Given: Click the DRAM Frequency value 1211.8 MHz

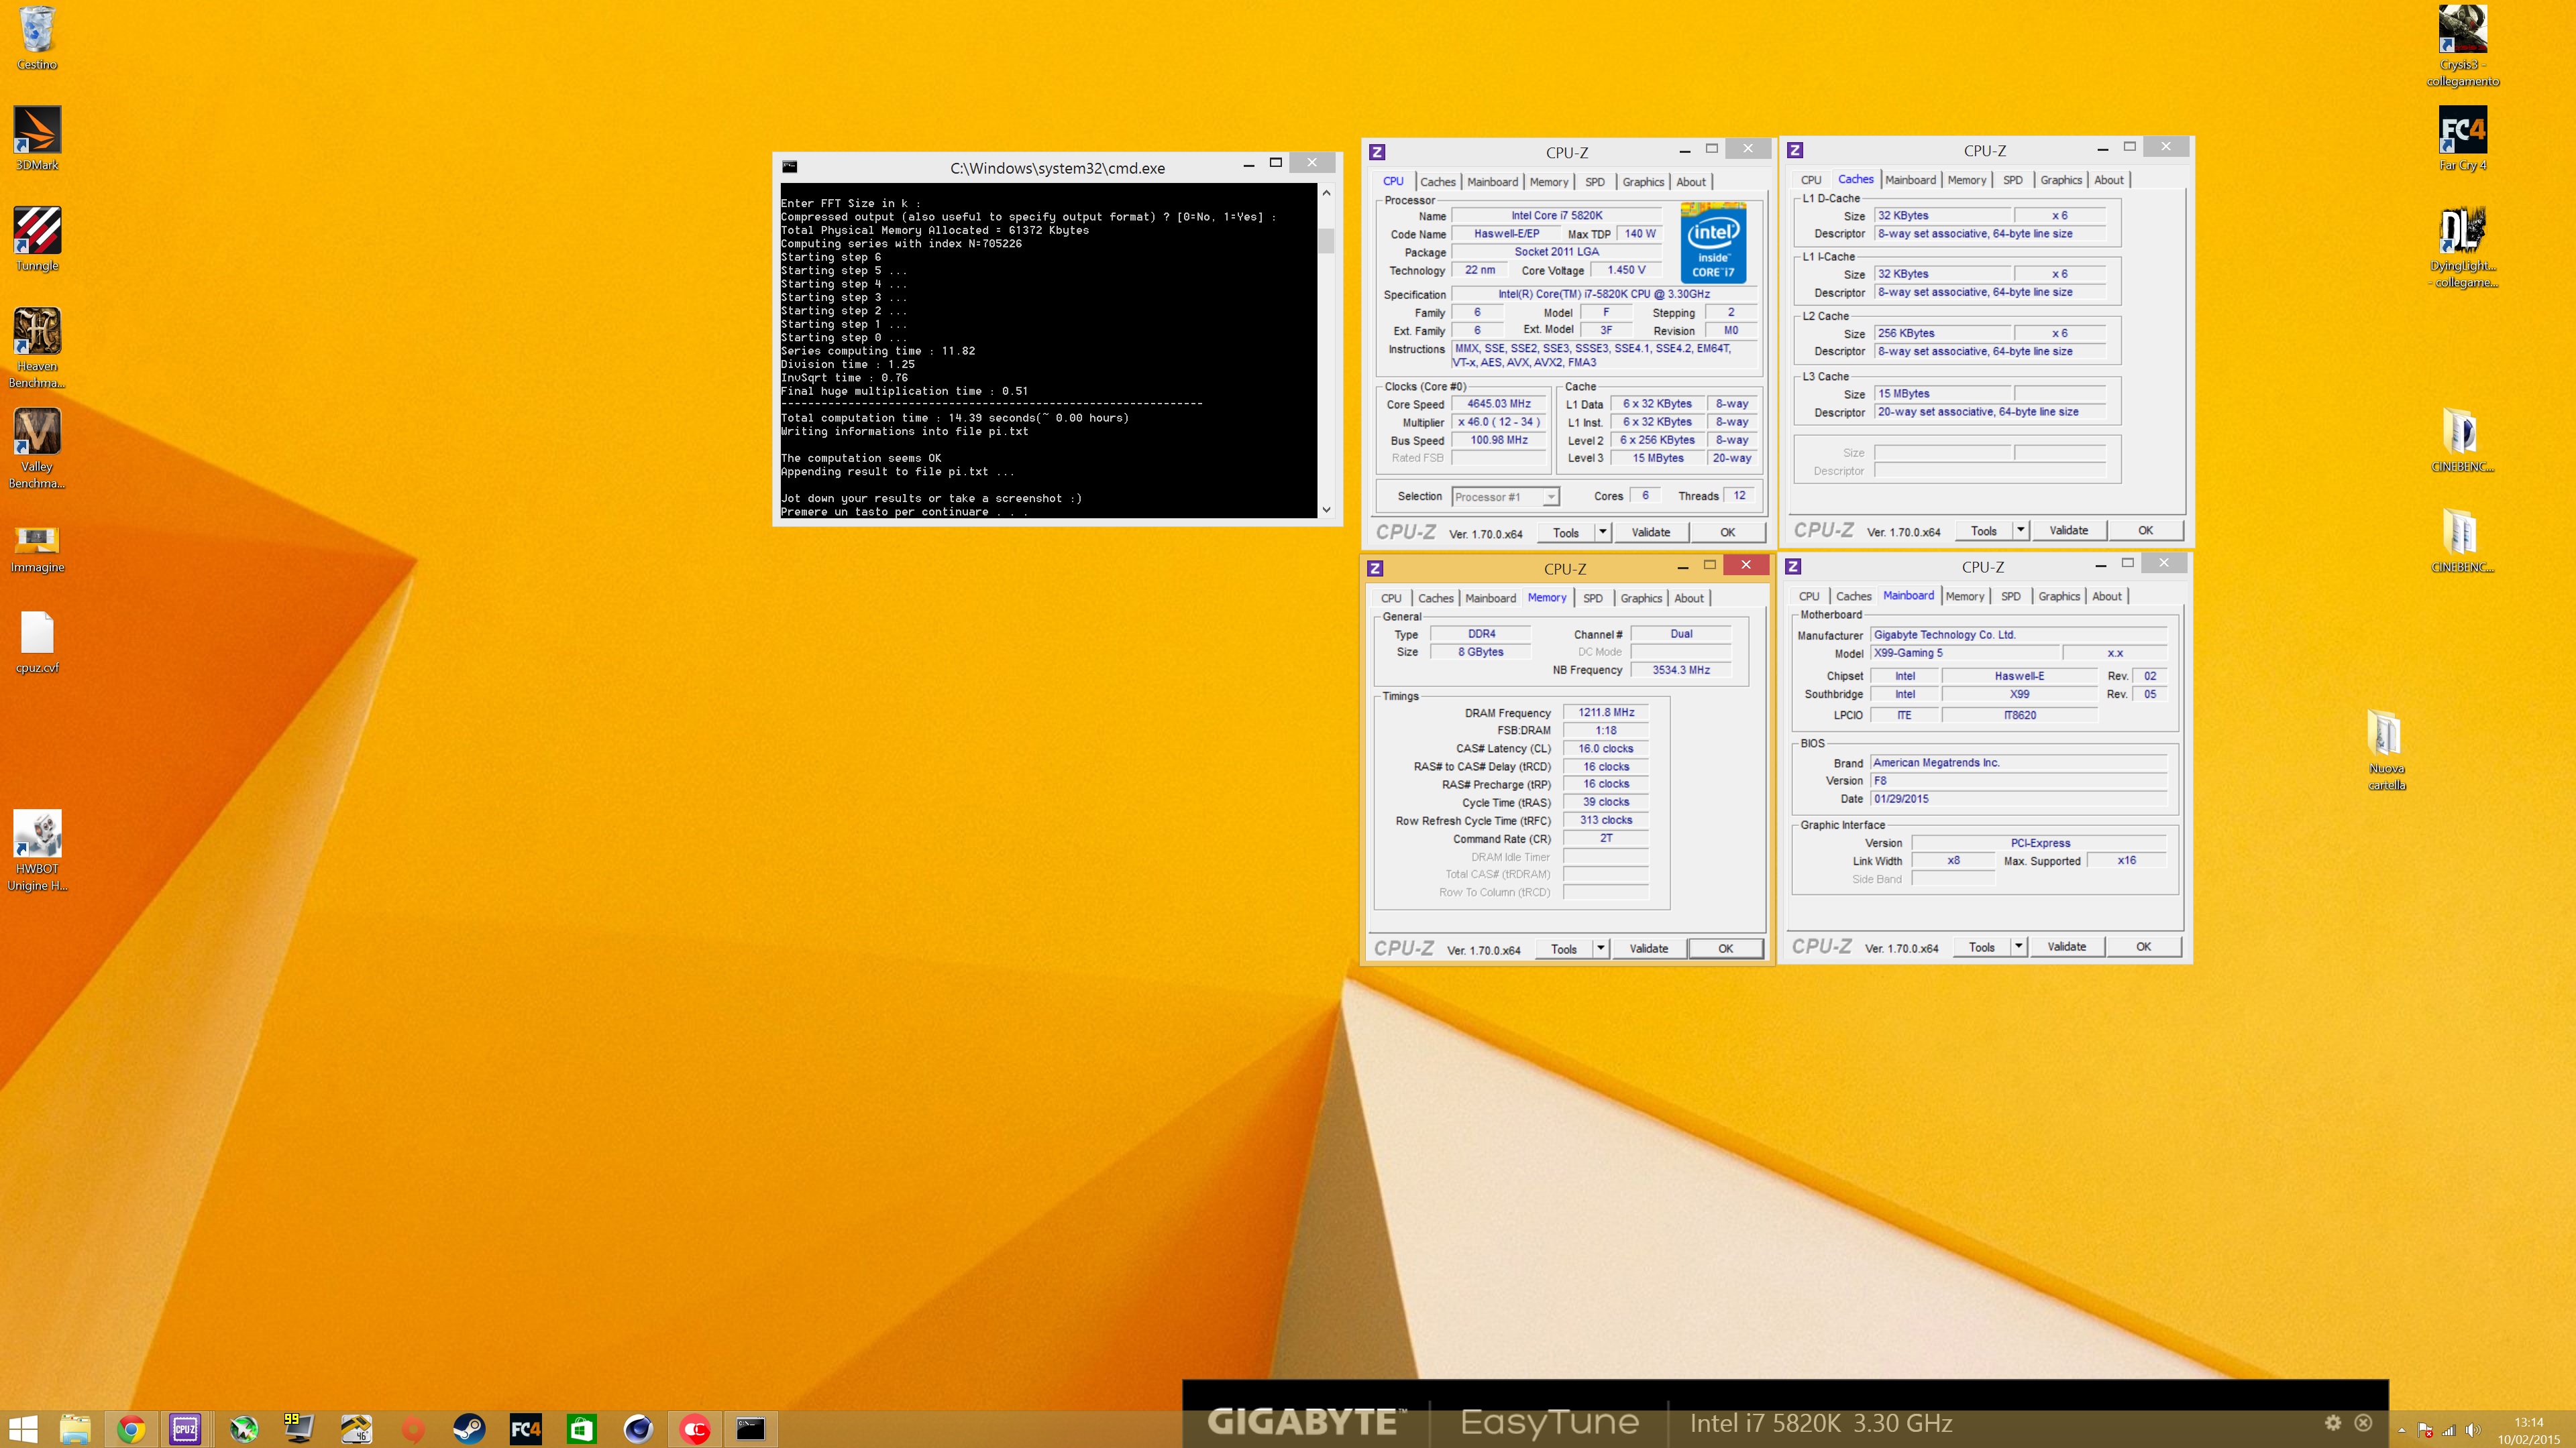Looking at the screenshot, I should pos(1605,713).
